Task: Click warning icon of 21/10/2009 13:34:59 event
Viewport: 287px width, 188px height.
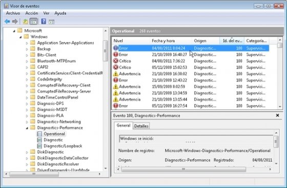Action: 115,93
